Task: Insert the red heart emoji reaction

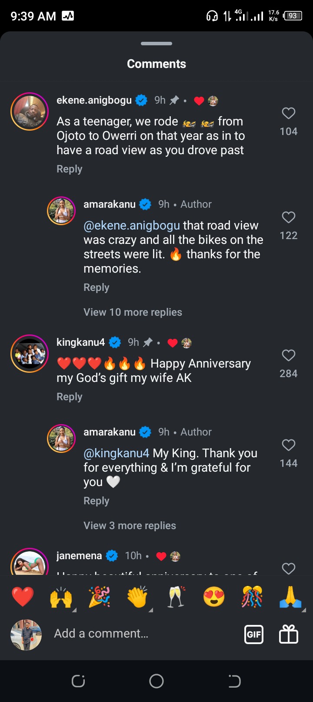Action: (x=23, y=597)
